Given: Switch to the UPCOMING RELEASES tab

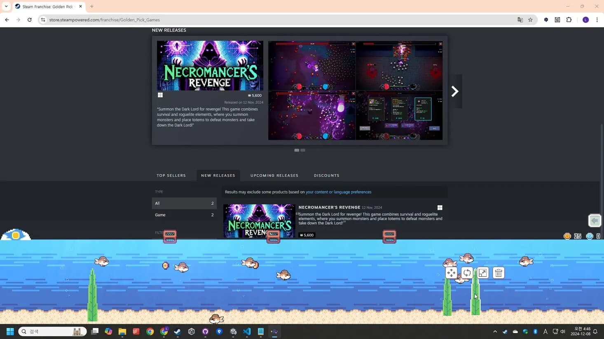Looking at the screenshot, I should click(274, 175).
